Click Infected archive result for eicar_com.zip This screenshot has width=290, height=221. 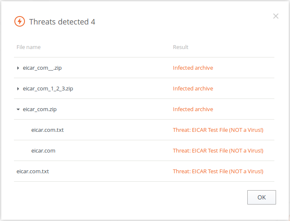click(193, 109)
